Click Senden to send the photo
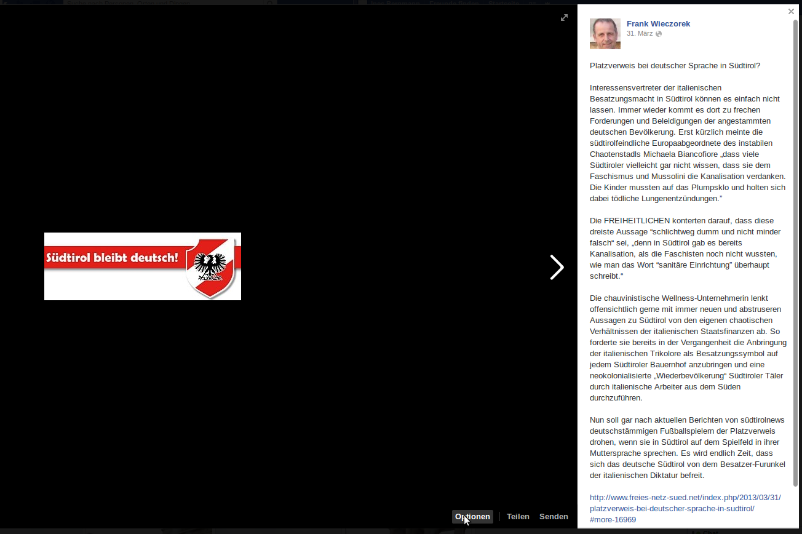802x534 pixels. coord(554,517)
